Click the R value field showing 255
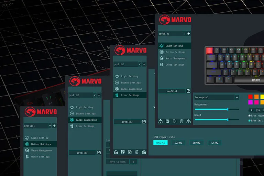Screen dimensions: 264x176 tap(258, 110)
